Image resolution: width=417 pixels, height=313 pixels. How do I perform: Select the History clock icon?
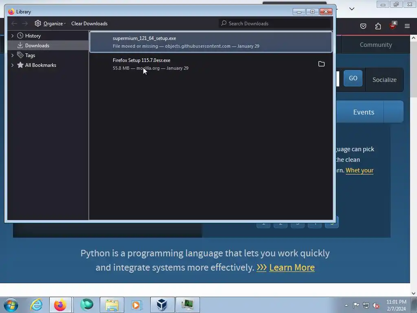(x=20, y=36)
